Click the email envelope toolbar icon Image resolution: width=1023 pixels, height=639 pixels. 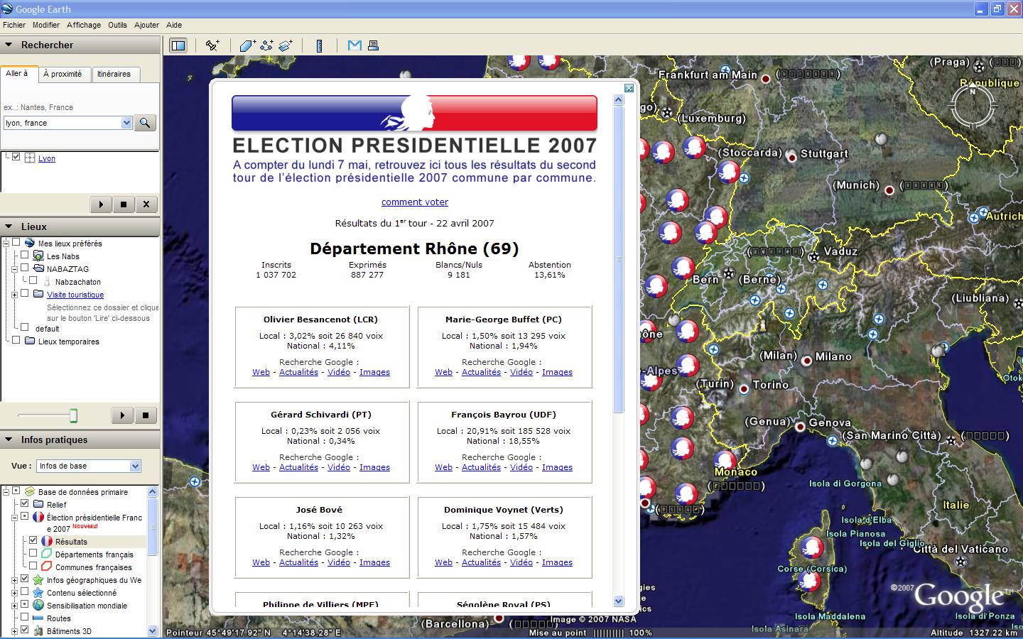pyautogui.click(x=354, y=45)
